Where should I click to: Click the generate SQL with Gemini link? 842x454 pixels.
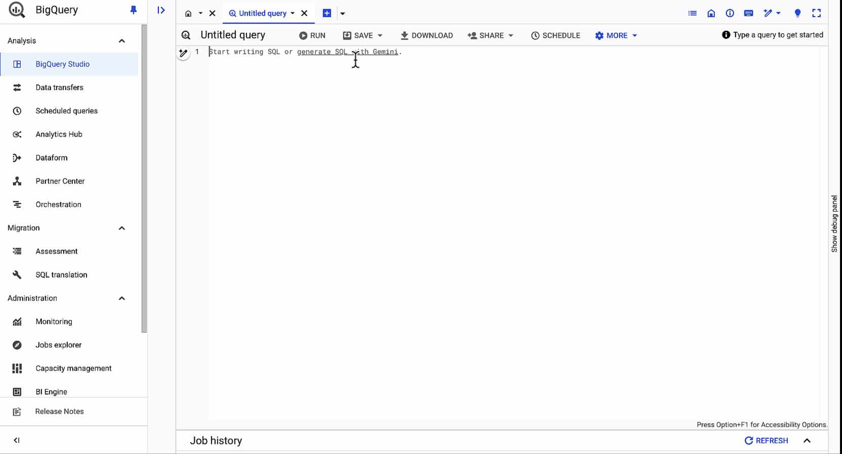[x=347, y=52]
